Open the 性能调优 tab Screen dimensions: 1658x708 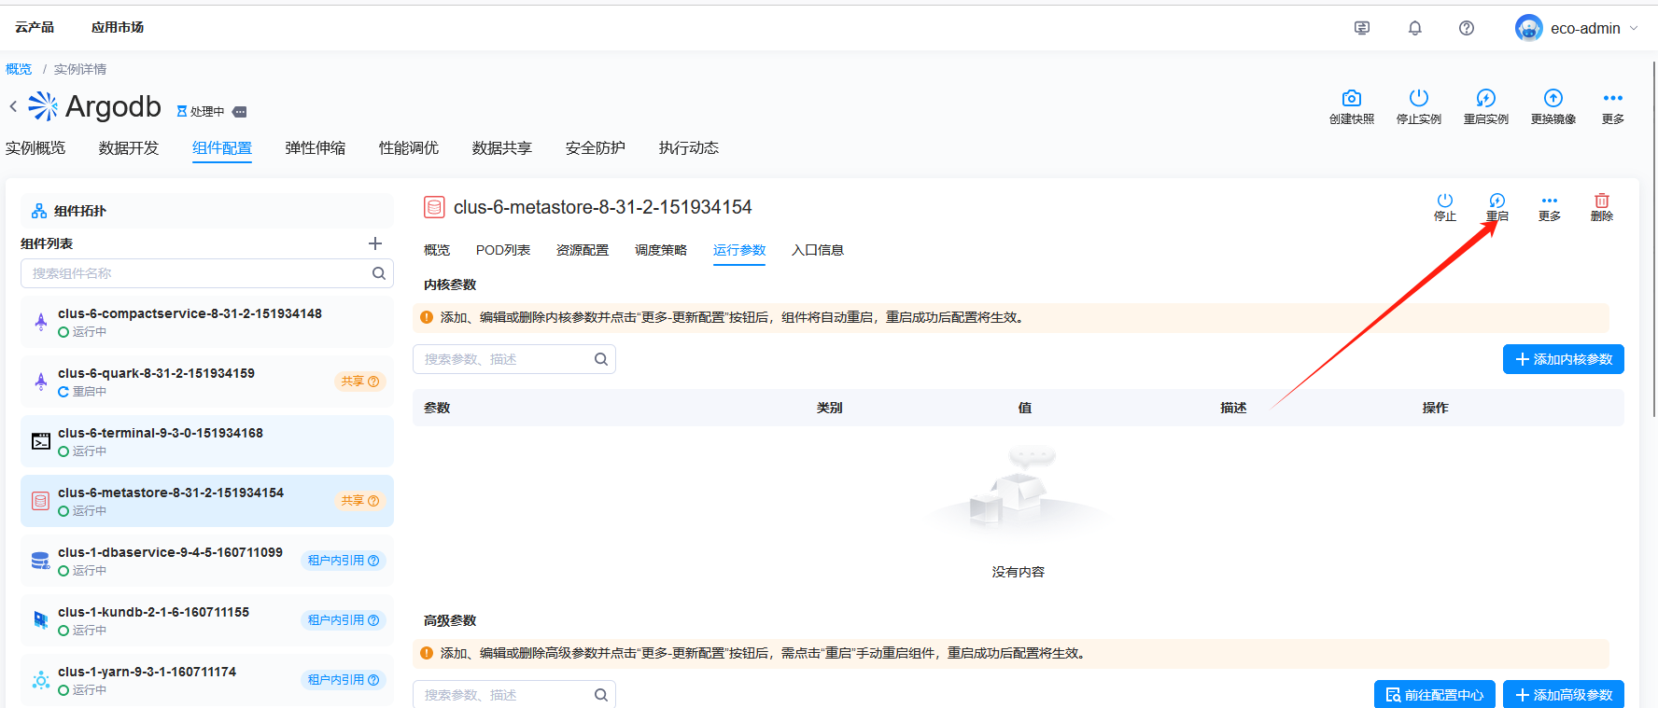coord(409,148)
